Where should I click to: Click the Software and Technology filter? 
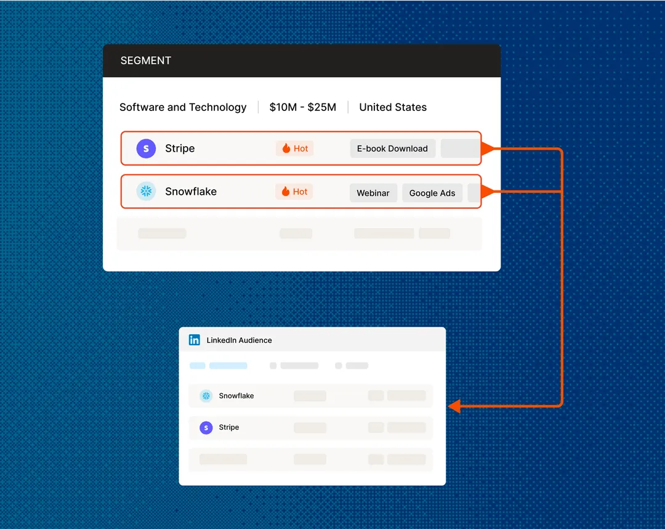[x=183, y=107]
